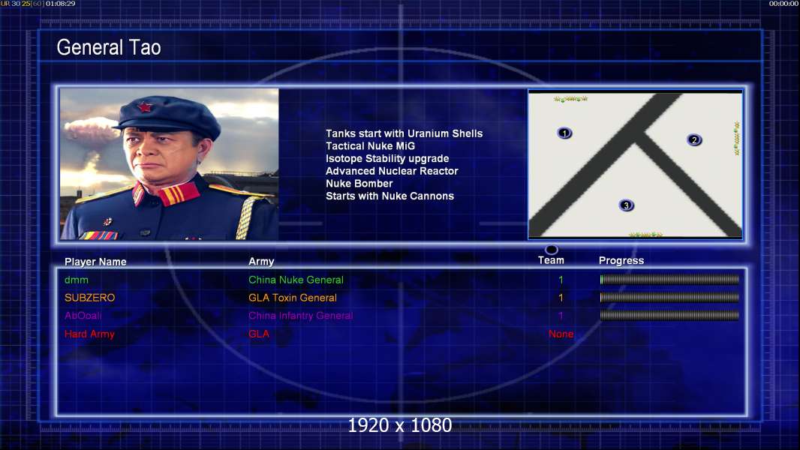Click start position 3 on the minimap
Viewport: 800px width, 450px height.
pos(626,205)
